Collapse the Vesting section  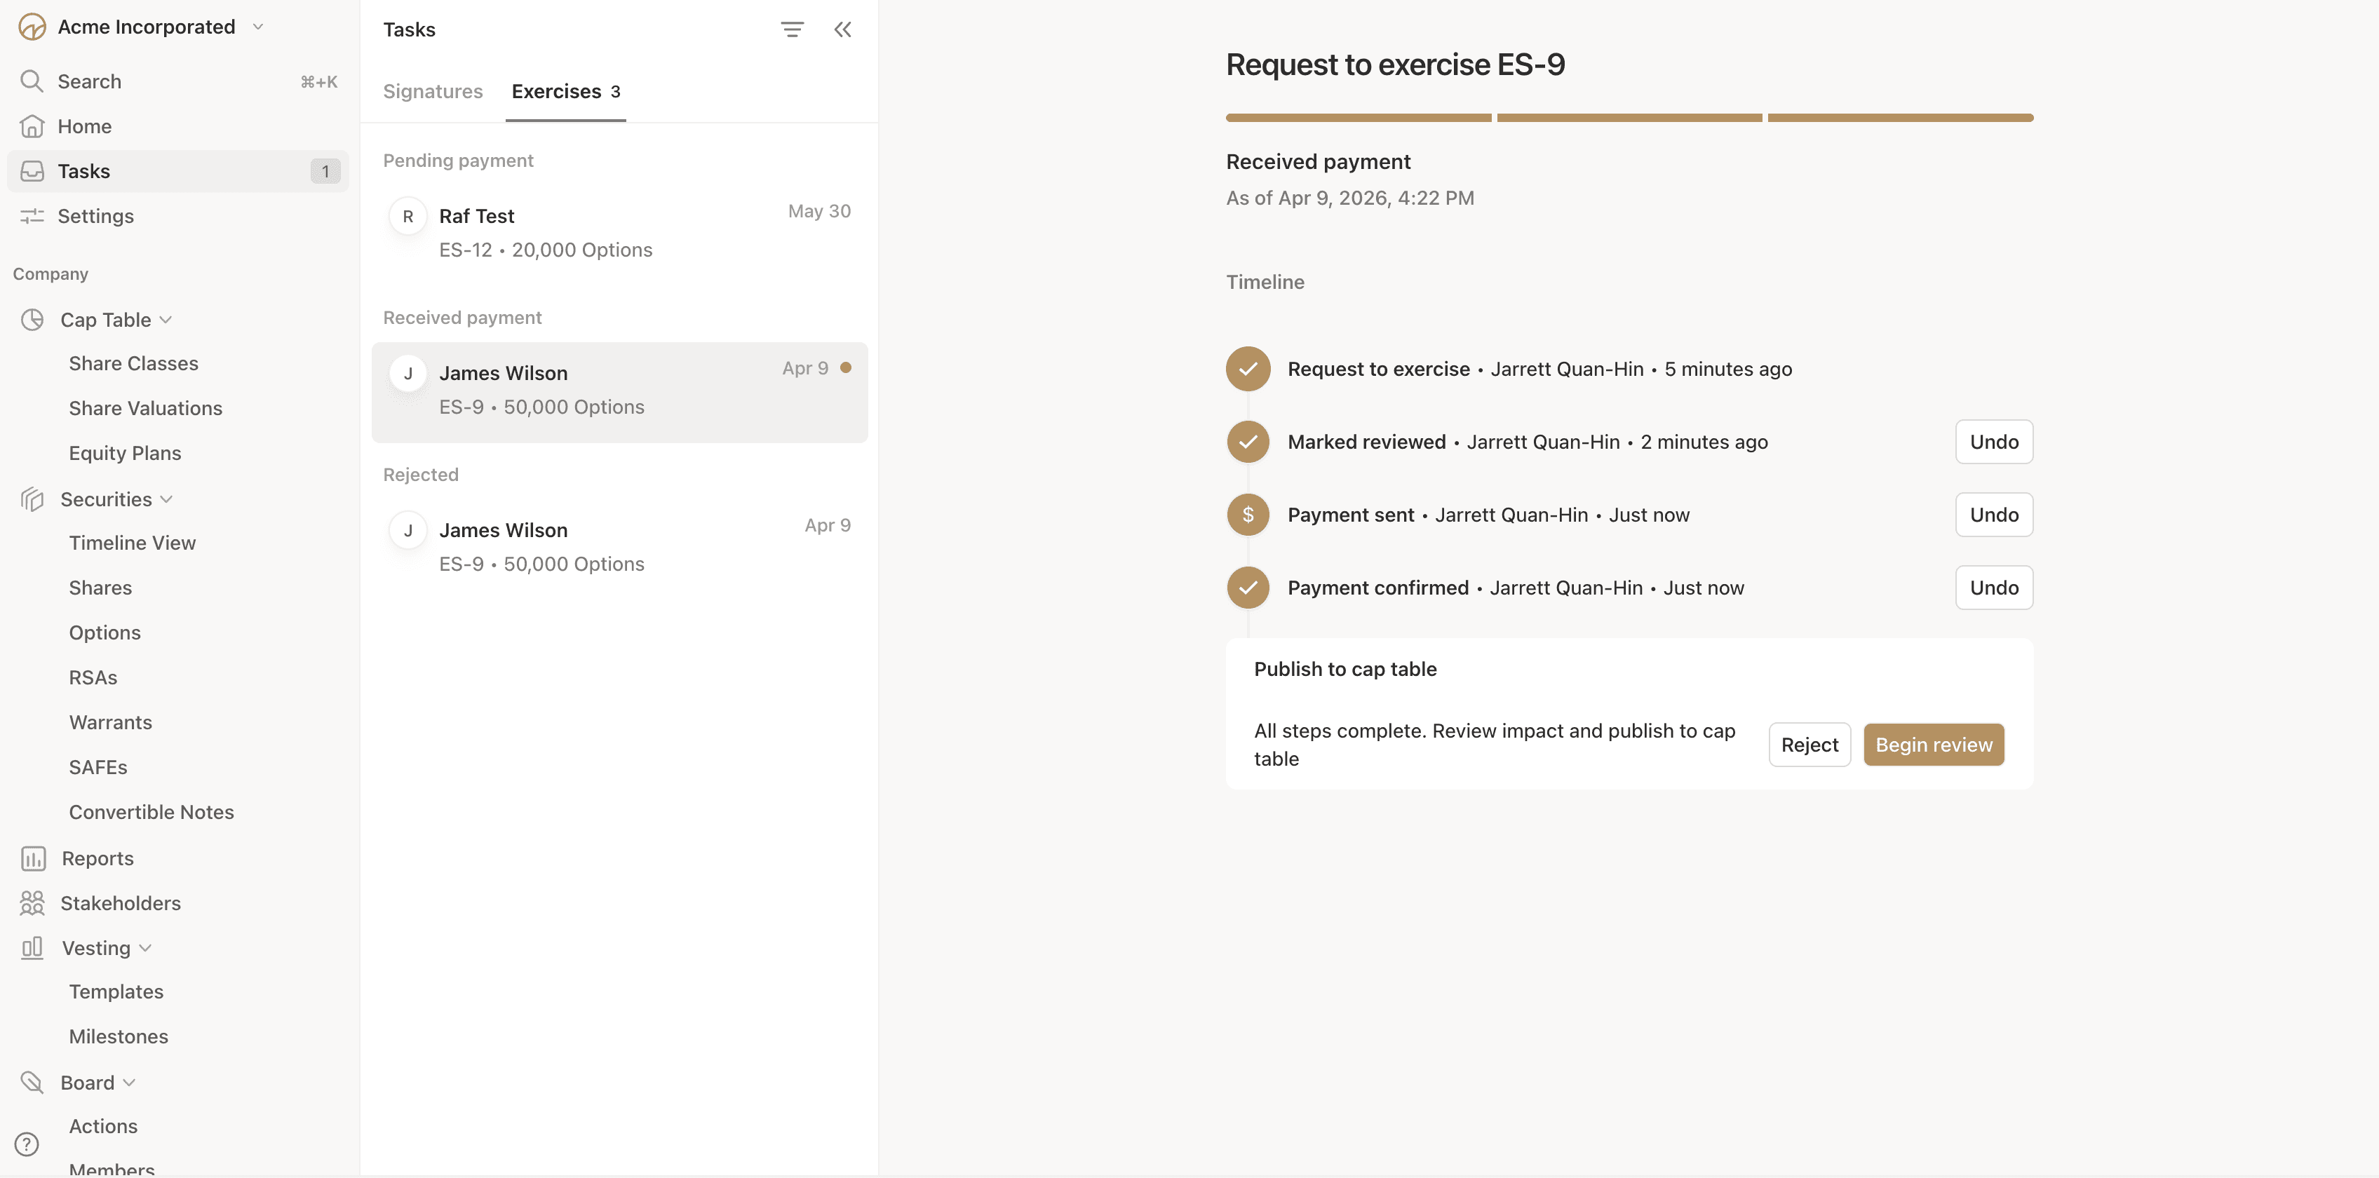[145, 947]
